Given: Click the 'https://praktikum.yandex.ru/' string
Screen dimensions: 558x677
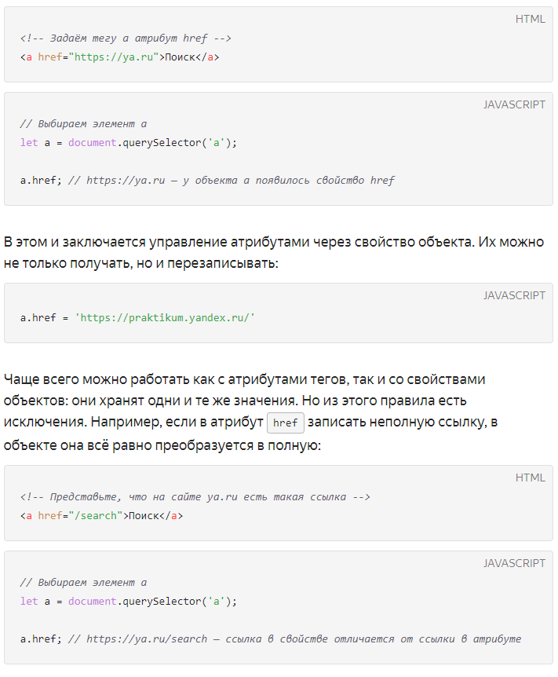Looking at the screenshot, I should click(165, 318).
